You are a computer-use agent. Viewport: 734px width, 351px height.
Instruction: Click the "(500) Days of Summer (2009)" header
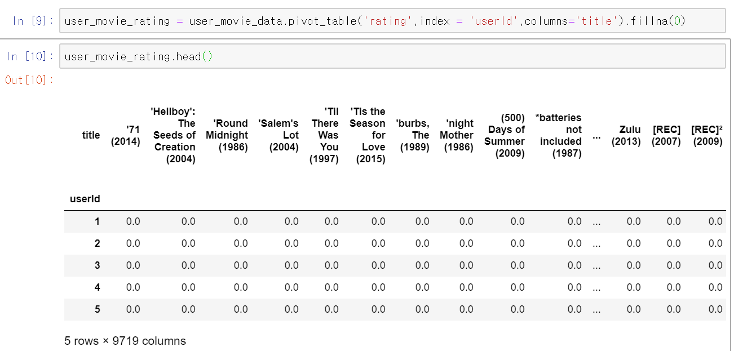coord(505,135)
